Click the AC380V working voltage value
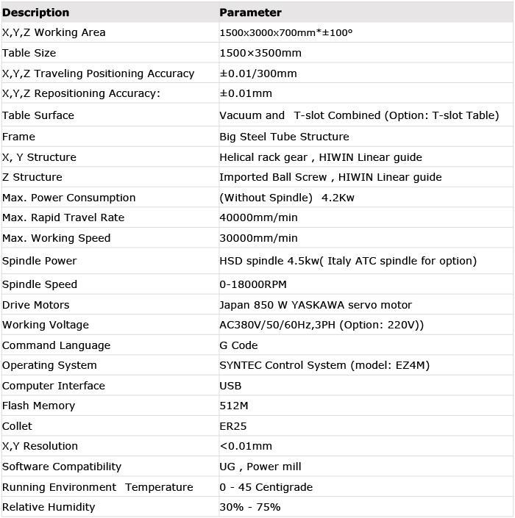515x518 pixels. coord(322,325)
